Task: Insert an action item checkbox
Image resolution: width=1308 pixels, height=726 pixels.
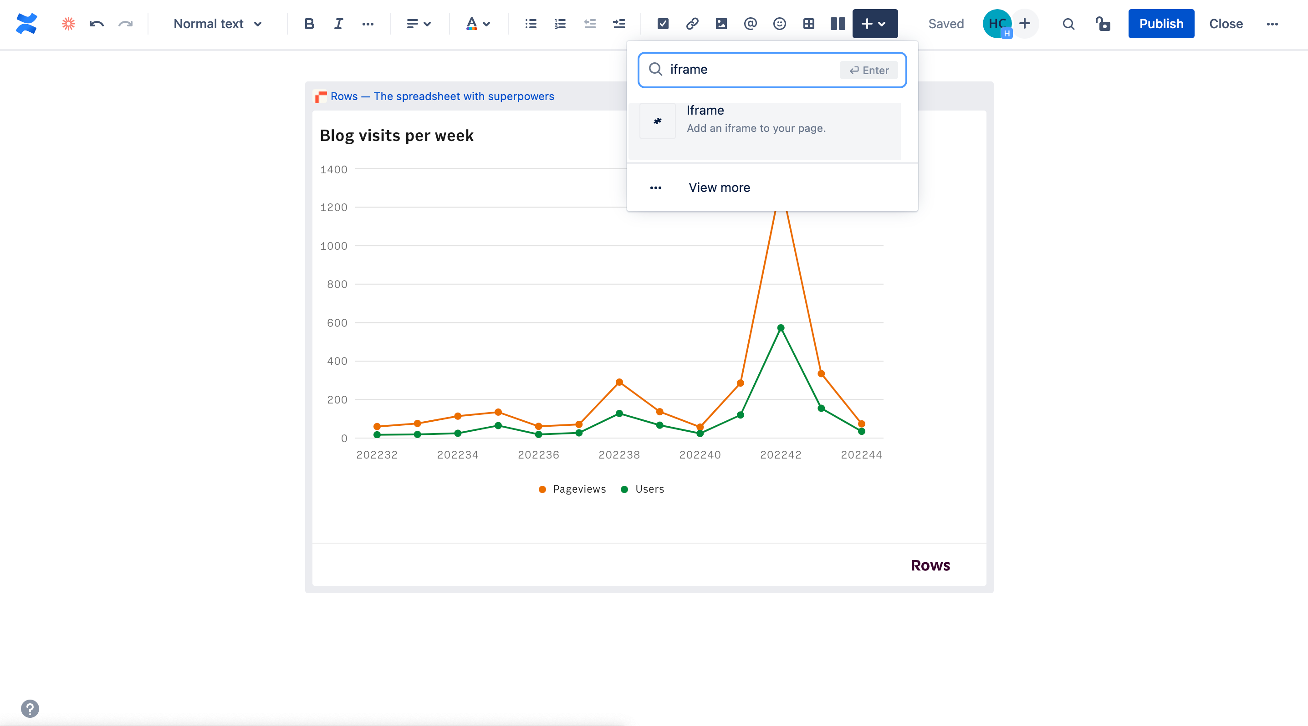Action: pos(663,24)
